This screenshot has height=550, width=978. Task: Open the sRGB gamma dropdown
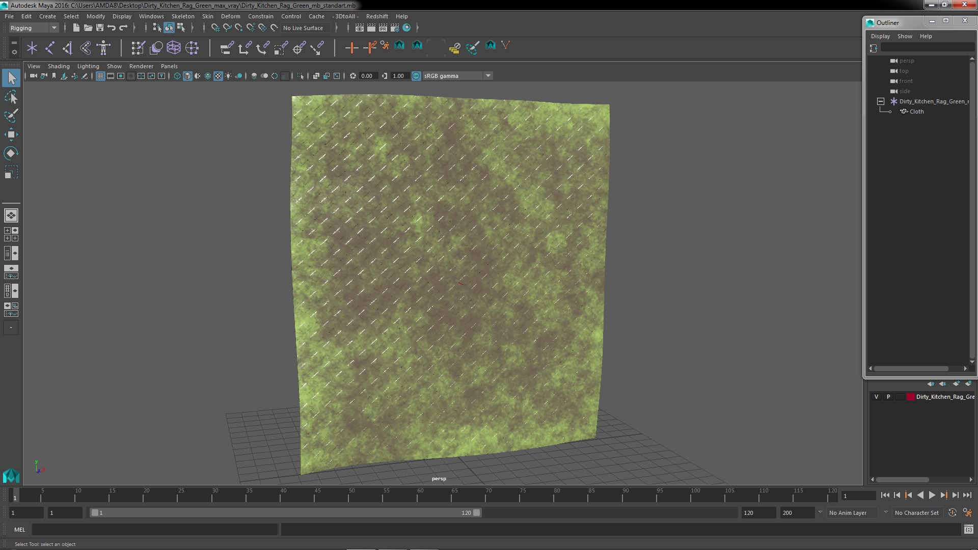coord(457,76)
